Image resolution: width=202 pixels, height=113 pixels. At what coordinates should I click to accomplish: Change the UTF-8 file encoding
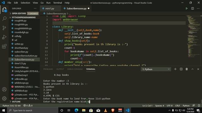click(169, 105)
